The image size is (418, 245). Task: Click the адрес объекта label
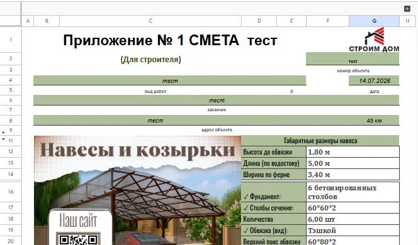pyautogui.click(x=217, y=130)
